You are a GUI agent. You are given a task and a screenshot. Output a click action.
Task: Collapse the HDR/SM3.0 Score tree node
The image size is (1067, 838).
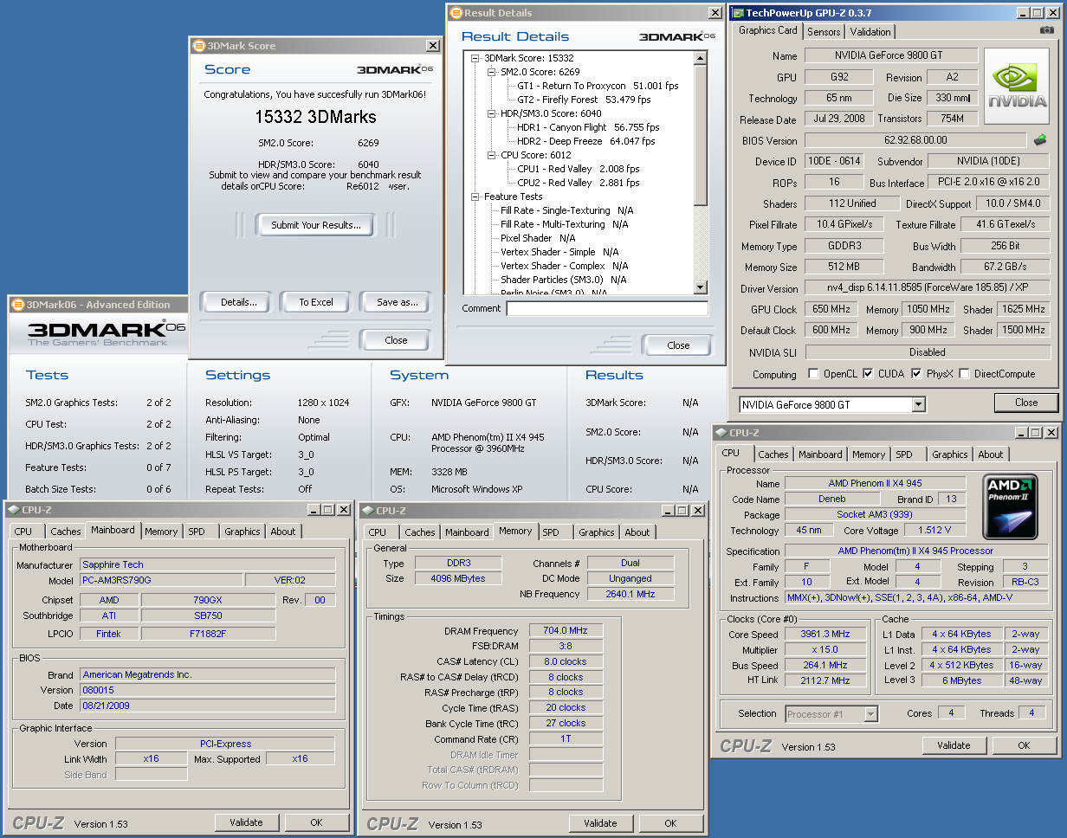point(491,113)
